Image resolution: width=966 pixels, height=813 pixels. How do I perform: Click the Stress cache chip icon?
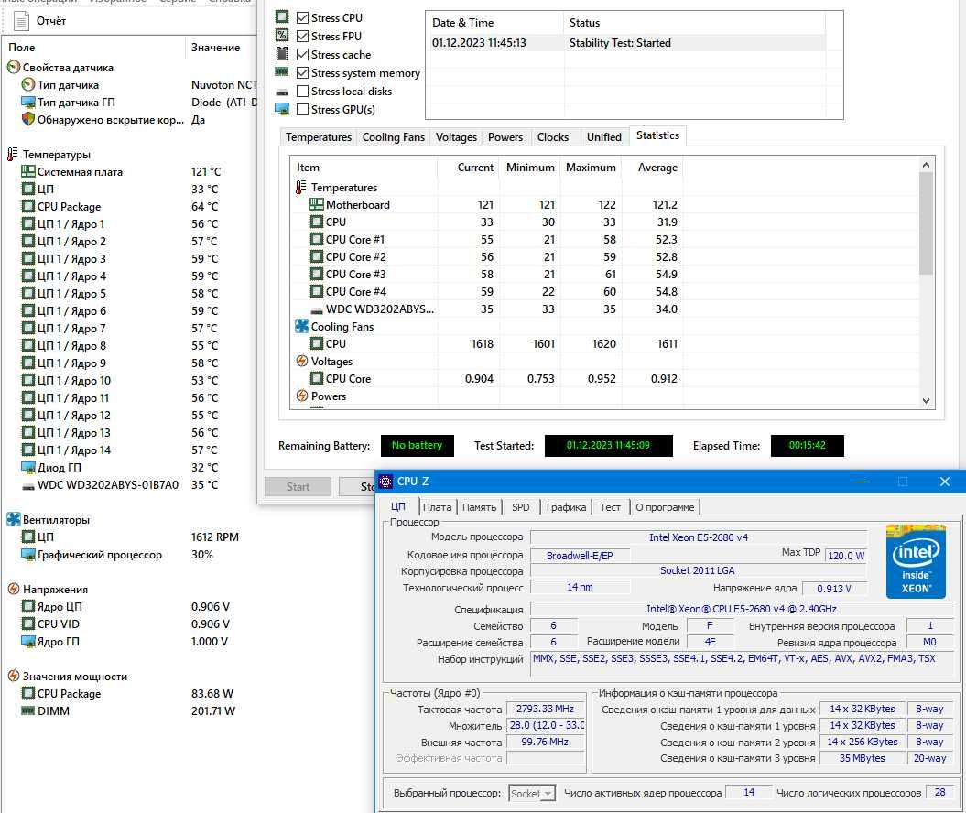click(281, 54)
